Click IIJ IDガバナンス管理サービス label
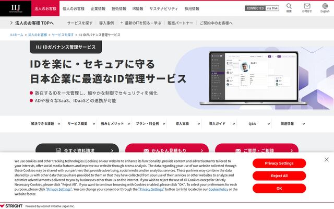 [x=66, y=47]
